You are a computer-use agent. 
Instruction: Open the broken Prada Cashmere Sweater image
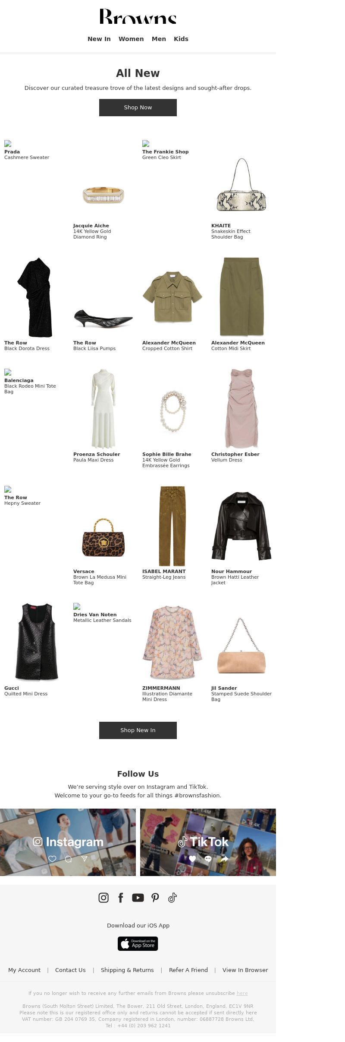[8, 143]
